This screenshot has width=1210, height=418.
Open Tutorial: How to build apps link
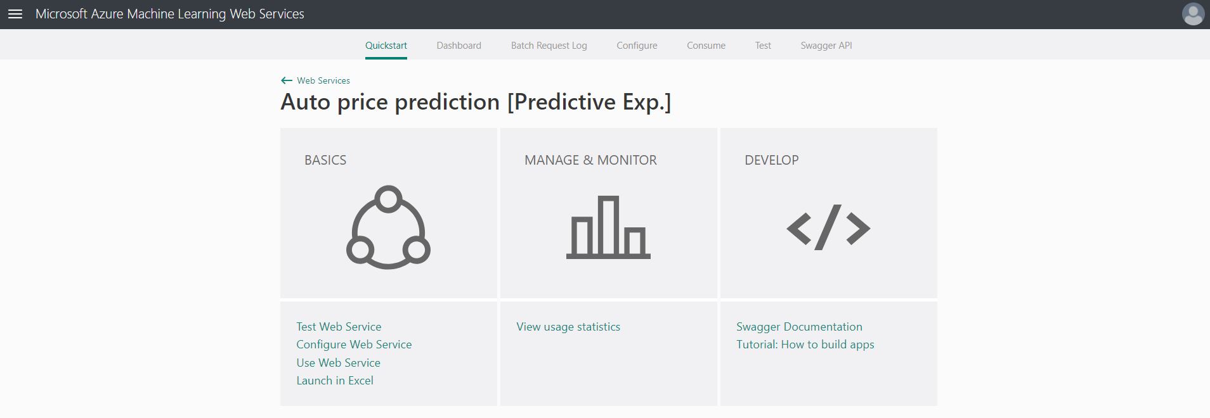(805, 345)
